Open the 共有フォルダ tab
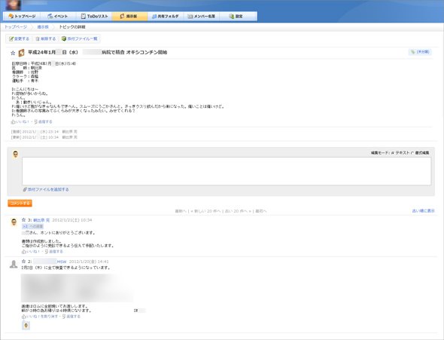Screen dimensions: 444x340 click(166, 17)
